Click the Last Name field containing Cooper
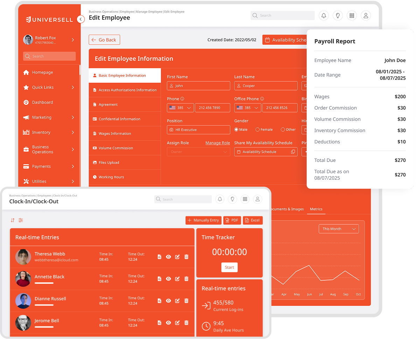 coord(266,86)
